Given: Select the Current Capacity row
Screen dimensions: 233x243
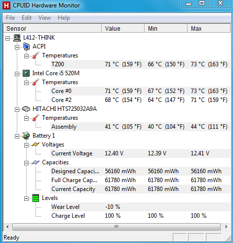Looking at the screenshot, I should [140, 189].
